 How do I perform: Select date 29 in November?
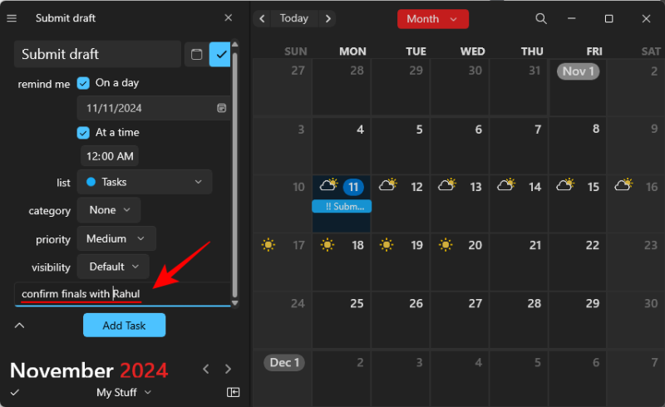click(x=578, y=320)
